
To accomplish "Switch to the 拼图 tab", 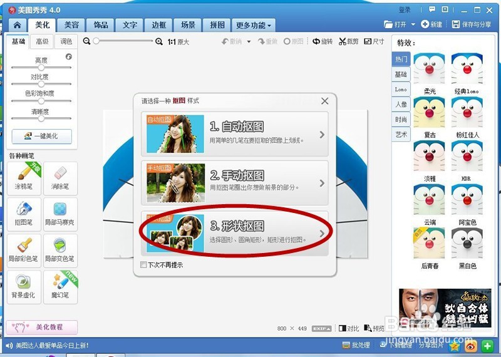I will [217, 25].
